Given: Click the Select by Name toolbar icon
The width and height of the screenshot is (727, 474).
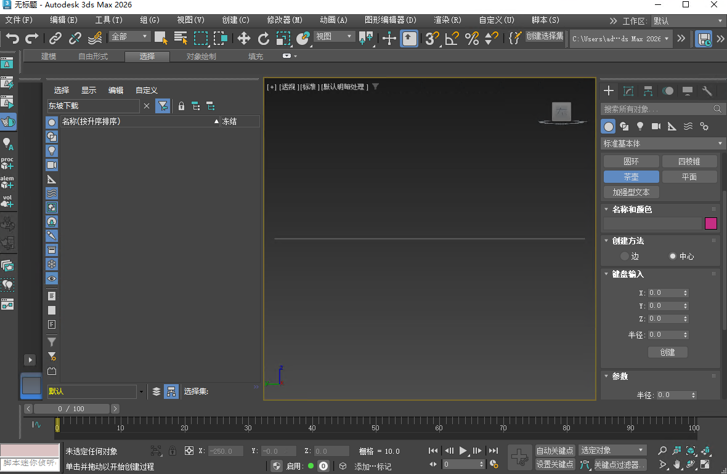Looking at the screenshot, I should 180,38.
